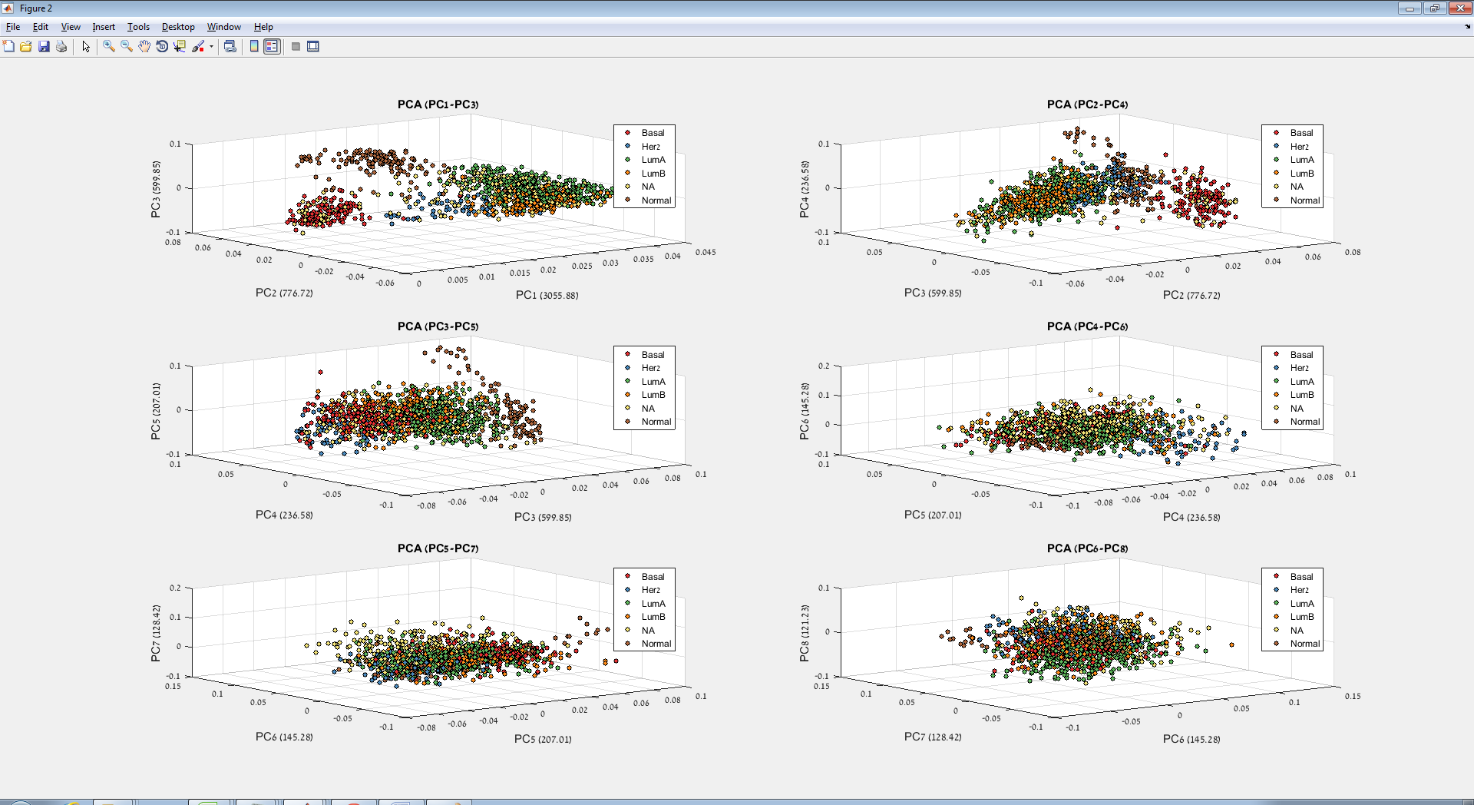The width and height of the screenshot is (1474, 805).
Task: Click the Show Plot Tools button
Action: coord(313,47)
